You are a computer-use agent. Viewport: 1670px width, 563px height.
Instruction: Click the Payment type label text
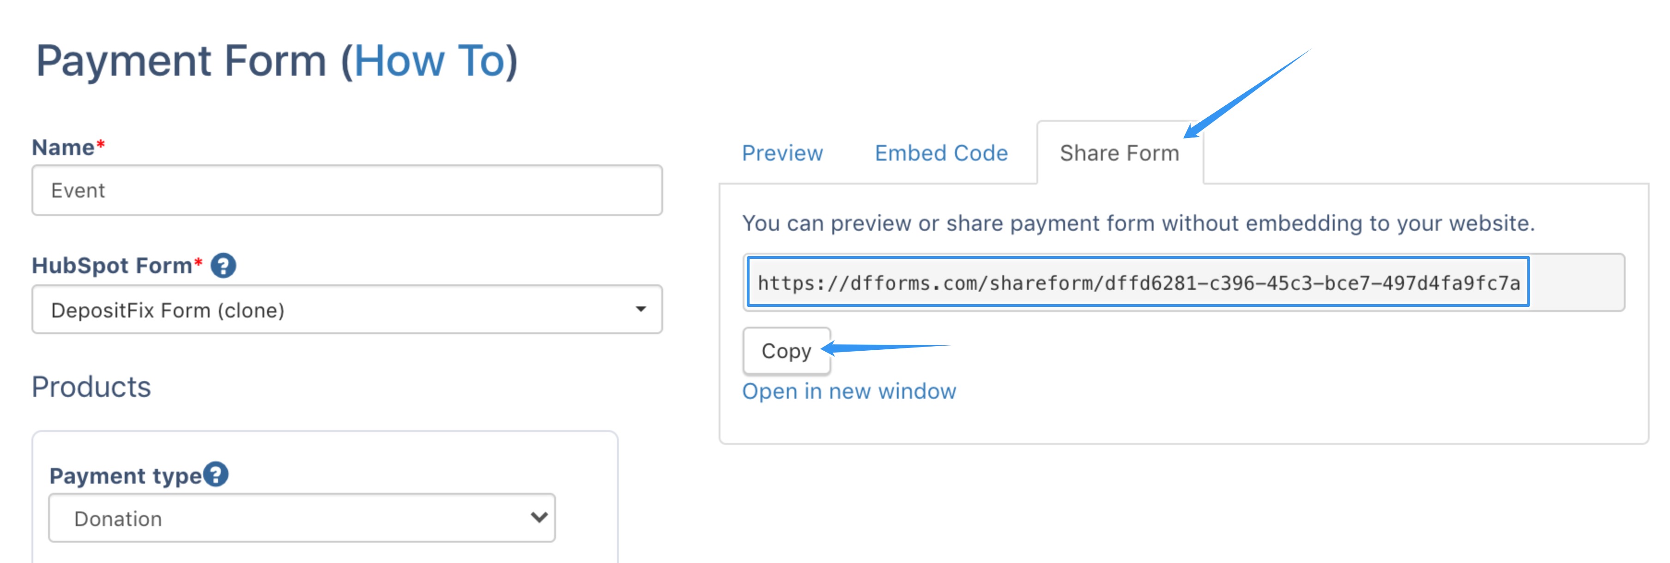[x=125, y=476]
